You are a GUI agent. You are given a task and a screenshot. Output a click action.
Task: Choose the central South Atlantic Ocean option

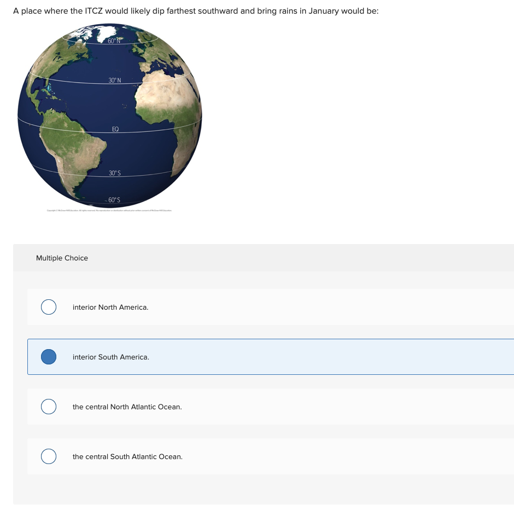click(48, 456)
